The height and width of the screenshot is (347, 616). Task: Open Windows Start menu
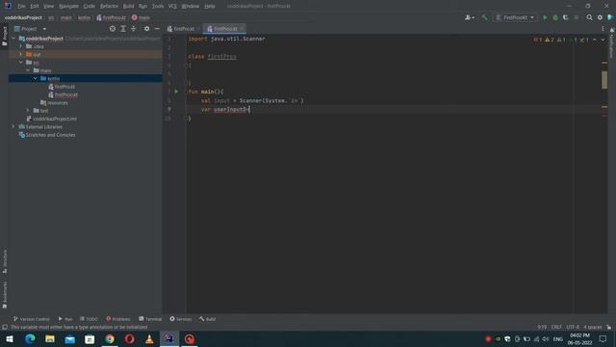pos(10,338)
